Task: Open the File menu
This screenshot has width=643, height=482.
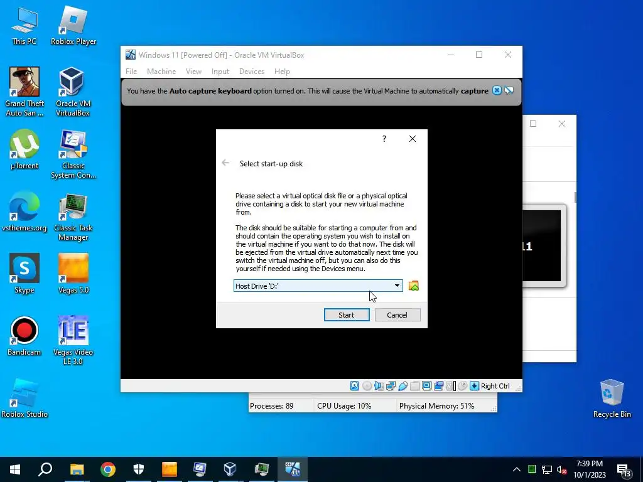Action: point(131,72)
